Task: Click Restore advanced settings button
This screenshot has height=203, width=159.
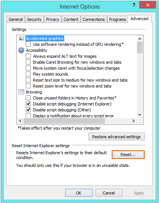Action: [x=116, y=137]
